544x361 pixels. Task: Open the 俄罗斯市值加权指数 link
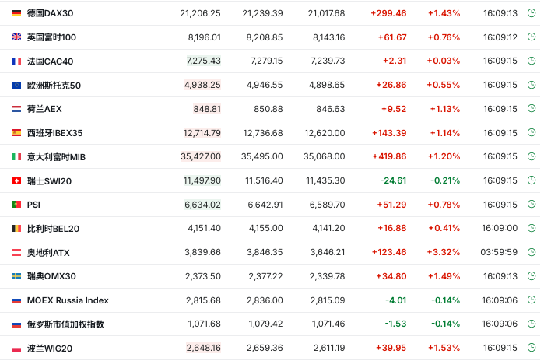(x=65, y=324)
